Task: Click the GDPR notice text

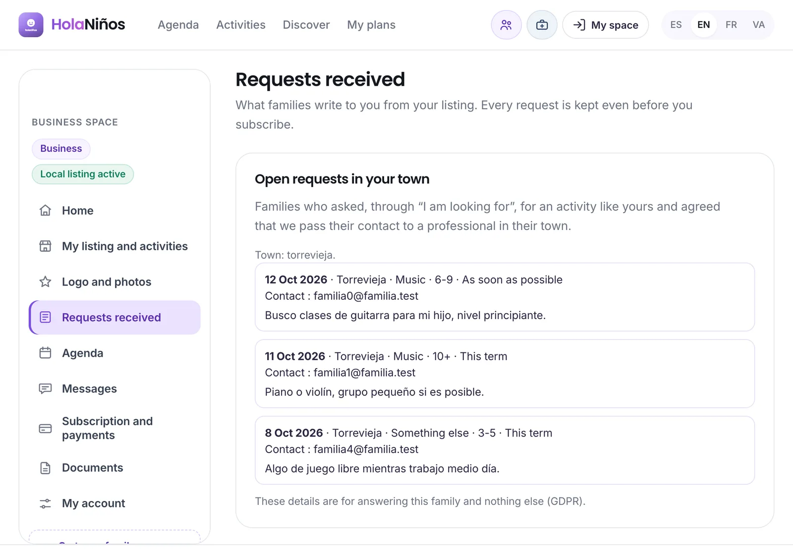Action: (420, 501)
